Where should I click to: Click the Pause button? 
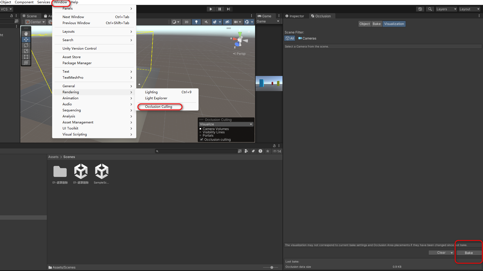point(220,9)
